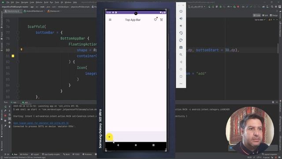
Task: Open IDE settings gear in main toolbar
Action: (276, 7)
